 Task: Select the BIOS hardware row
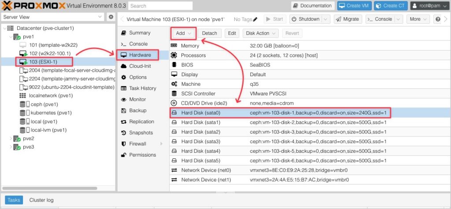(310, 65)
